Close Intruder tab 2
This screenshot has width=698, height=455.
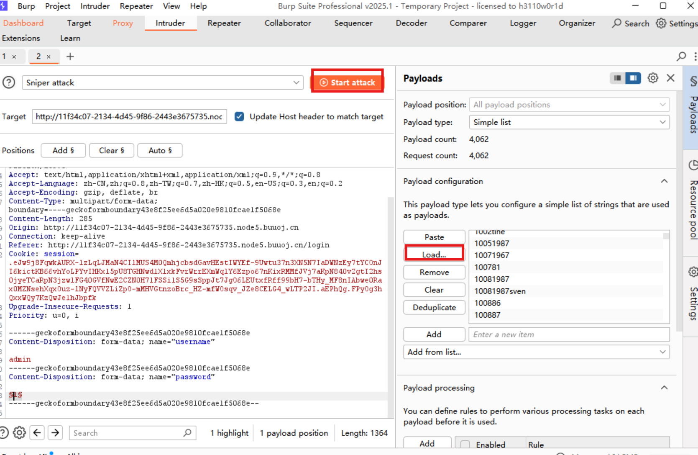49,57
